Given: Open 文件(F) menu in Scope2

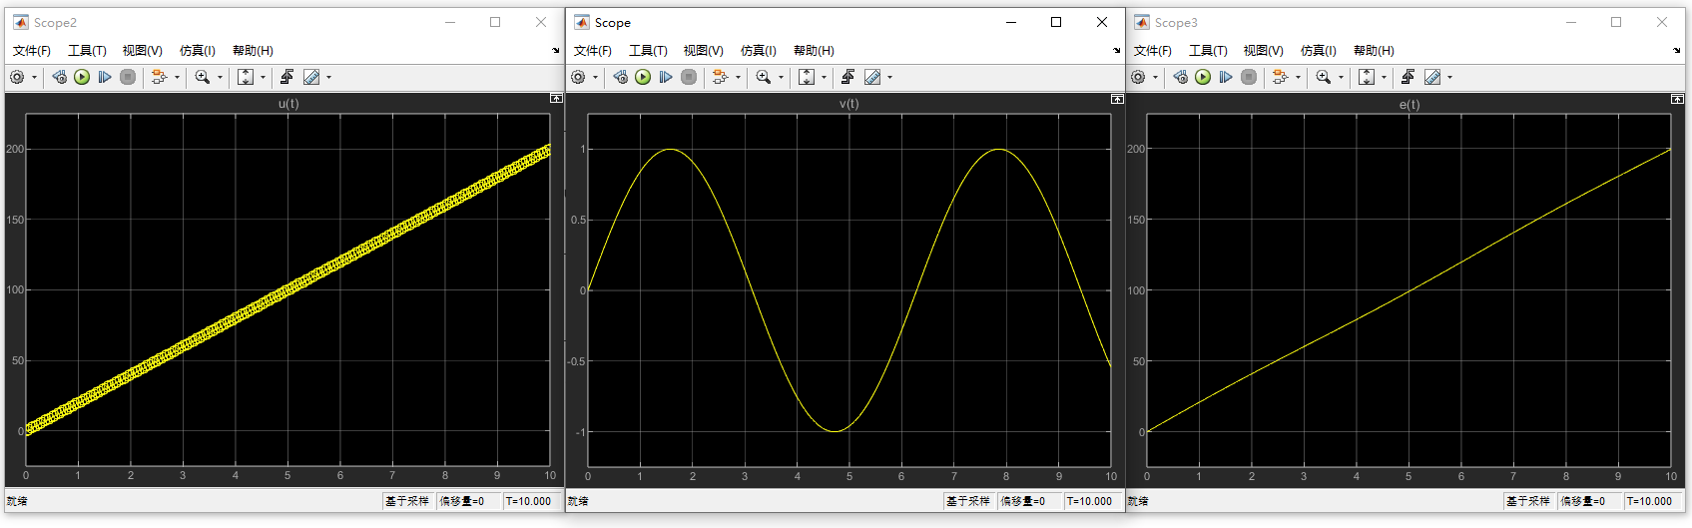Looking at the screenshot, I should pyautogui.click(x=32, y=50).
